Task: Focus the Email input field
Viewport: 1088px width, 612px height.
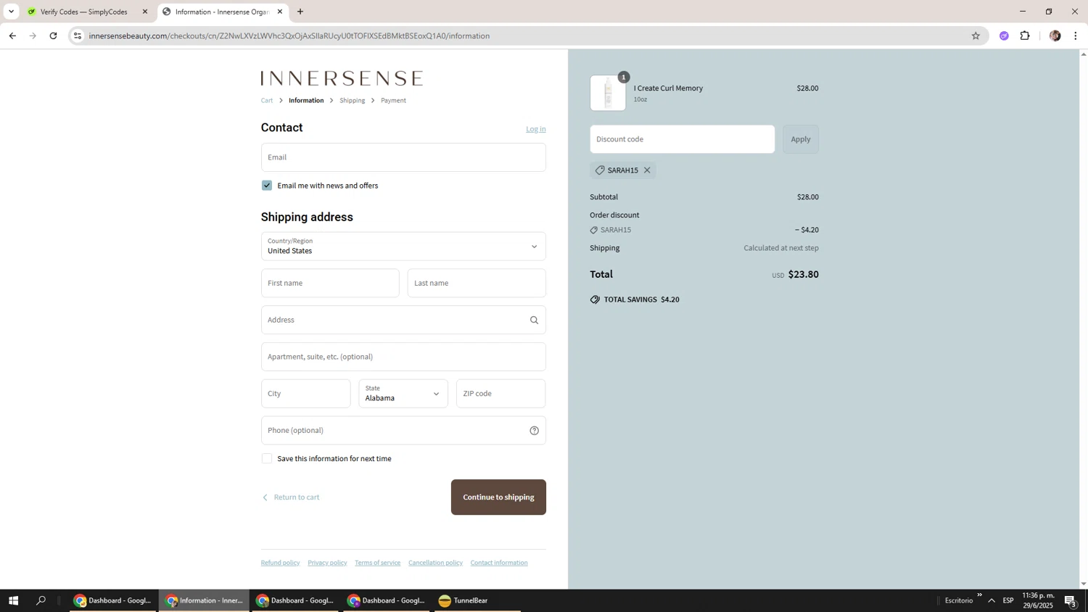Action: [403, 157]
